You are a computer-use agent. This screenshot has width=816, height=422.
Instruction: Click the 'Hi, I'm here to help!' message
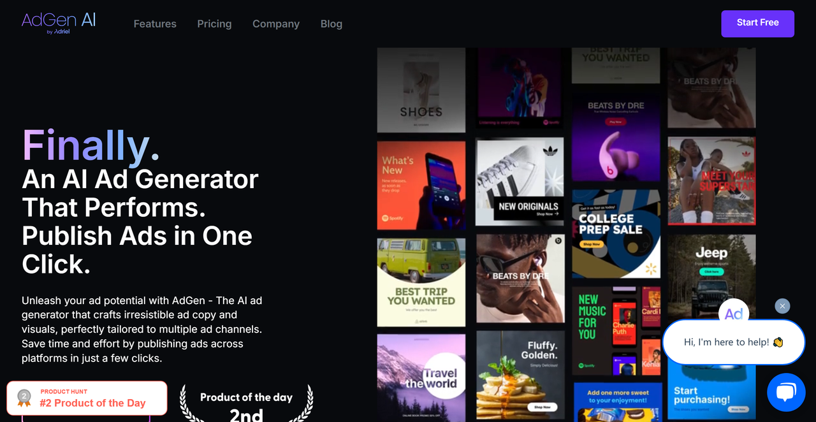tap(734, 342)
